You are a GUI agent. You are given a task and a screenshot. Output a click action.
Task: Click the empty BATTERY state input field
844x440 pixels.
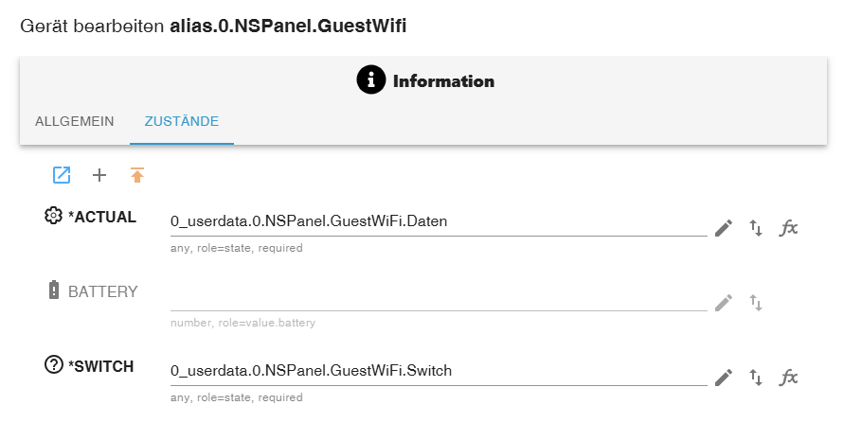tap(438, 296)
